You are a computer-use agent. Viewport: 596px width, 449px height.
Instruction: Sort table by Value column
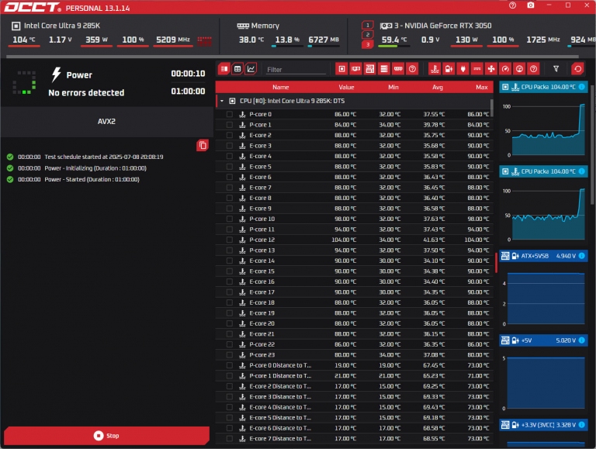pos(346,87)
